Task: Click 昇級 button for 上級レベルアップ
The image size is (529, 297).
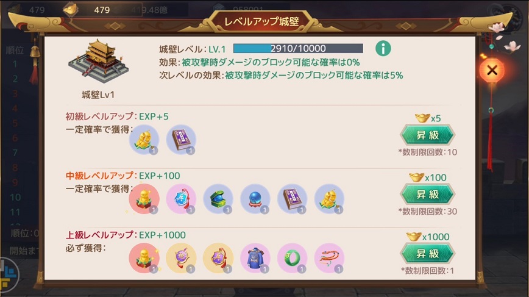Action: pyautogui.click(x=427, y=254)
